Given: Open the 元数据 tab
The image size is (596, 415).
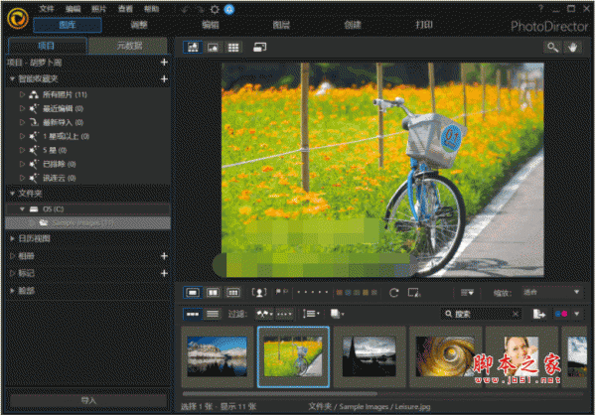Looking at the screenshot, I should 128,46.
